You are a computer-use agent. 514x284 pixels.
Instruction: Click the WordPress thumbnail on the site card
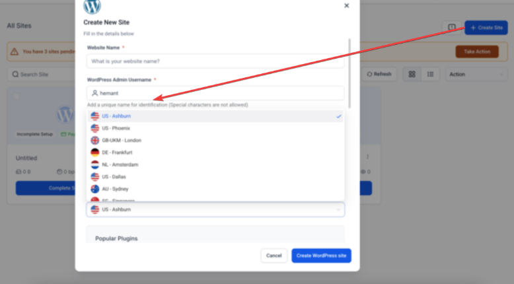pos(65,114)
